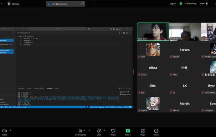The image size is (216, 137).
Task: Click the notifications bell in VS Code status bar
Action: [x=130, y=107]
